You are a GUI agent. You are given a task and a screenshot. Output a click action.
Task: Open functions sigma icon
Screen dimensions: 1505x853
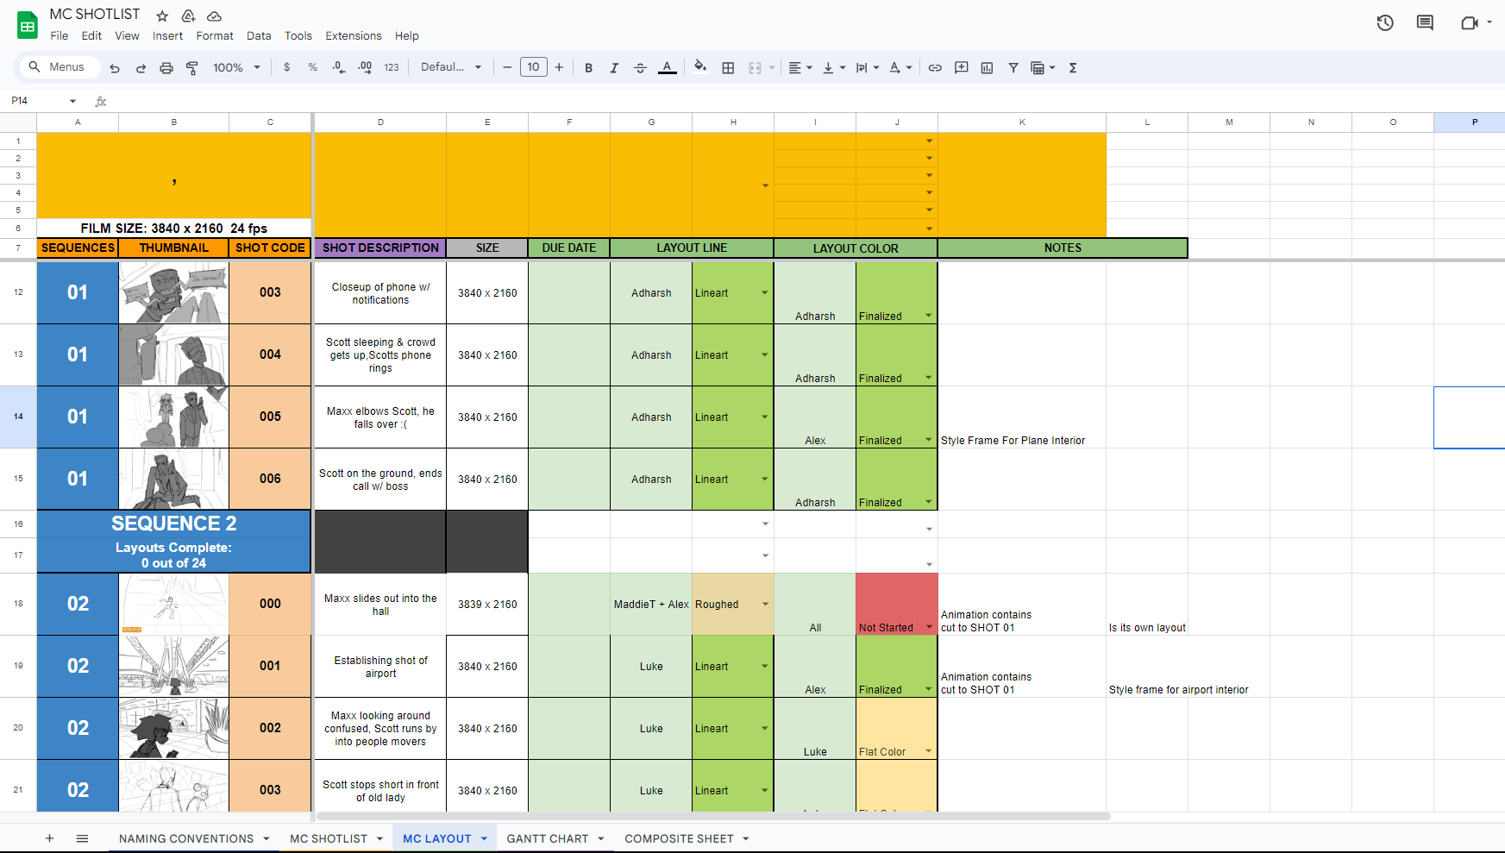click(x=1073, y=67)
